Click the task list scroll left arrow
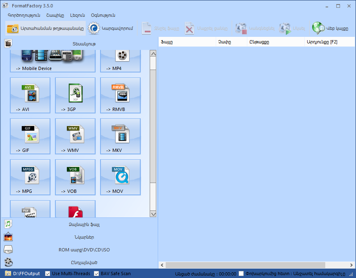 [162, 265]
